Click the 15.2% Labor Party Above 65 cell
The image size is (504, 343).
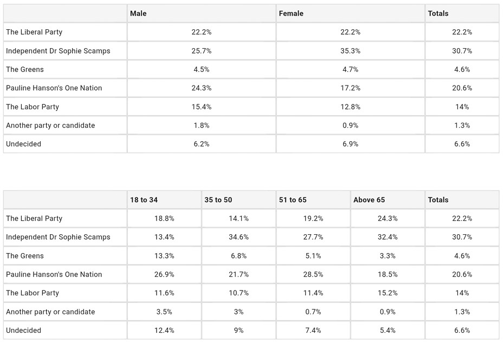click(x=387, y=293)
